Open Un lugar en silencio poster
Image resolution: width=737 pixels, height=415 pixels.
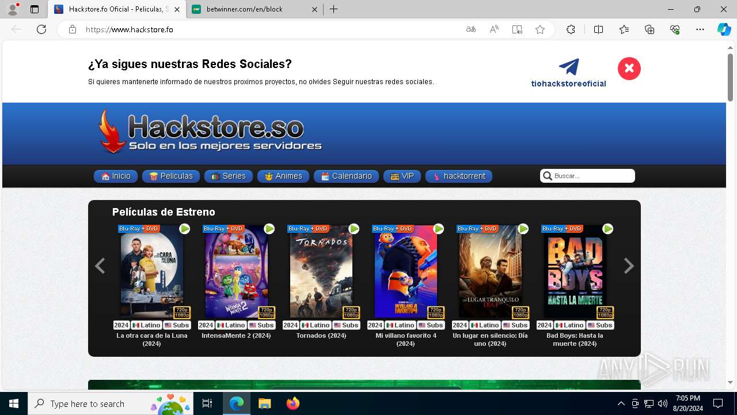click(491, 271)
